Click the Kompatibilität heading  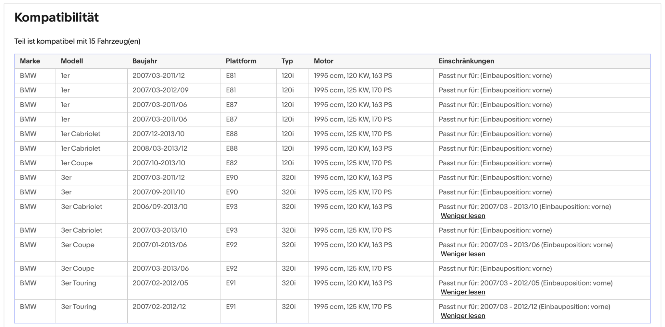(x=56, y=18)
